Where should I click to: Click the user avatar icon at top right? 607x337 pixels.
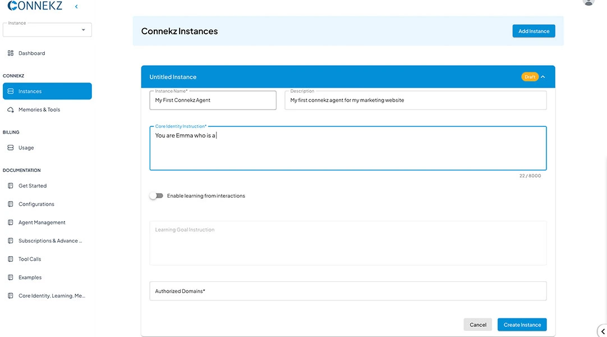(588, 2)
